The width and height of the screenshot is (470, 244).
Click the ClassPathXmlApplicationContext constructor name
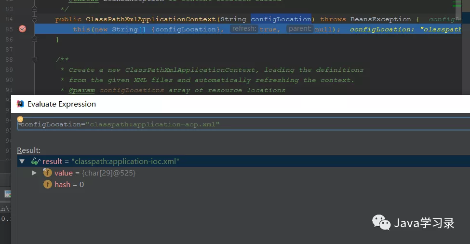tap(151, 19)
